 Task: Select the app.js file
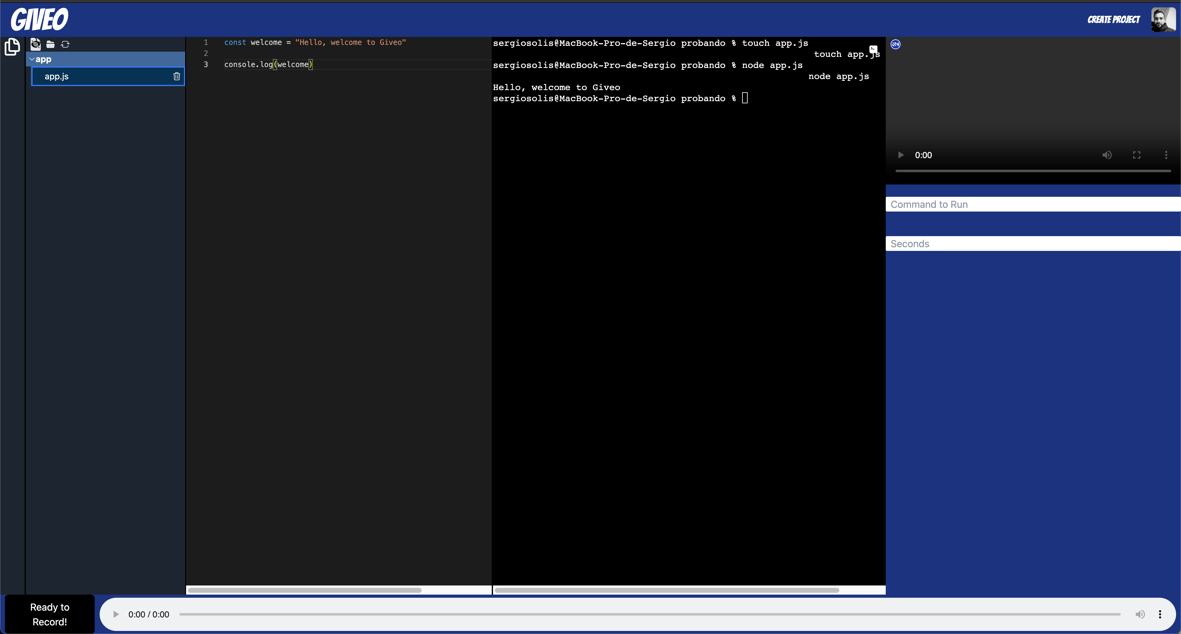pos(57,77)
